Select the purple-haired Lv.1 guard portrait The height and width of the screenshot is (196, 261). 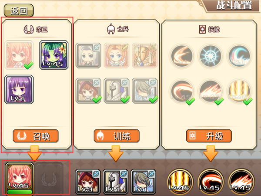pos(19,89)
